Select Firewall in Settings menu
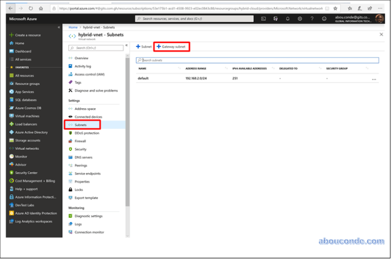 click(x=80, y=141)
